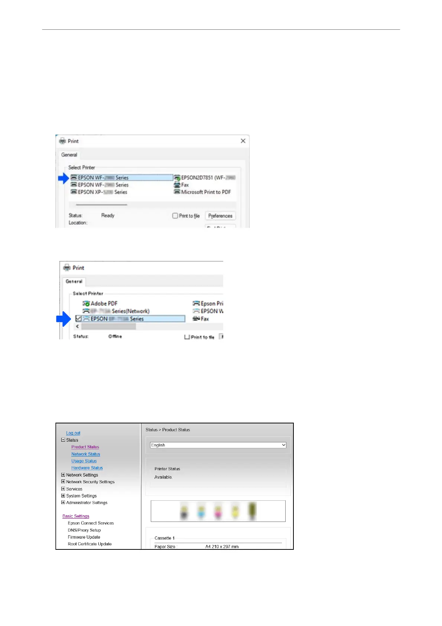
Task: Open General tab in dialog showing Ready
Action: coord(69,155)
